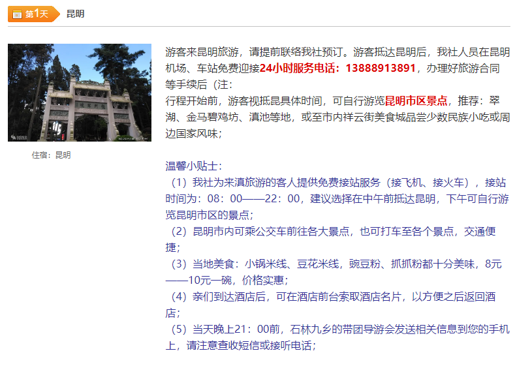
Task: Click the 住宿：昆明 caption under photo
Action: (x=51, y=155)
